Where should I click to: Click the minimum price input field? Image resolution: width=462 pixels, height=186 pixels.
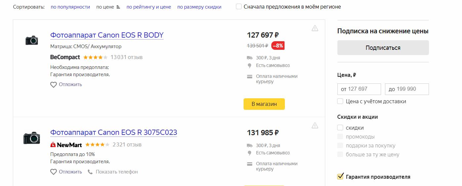pyautogui.click(x=359, y=89)
